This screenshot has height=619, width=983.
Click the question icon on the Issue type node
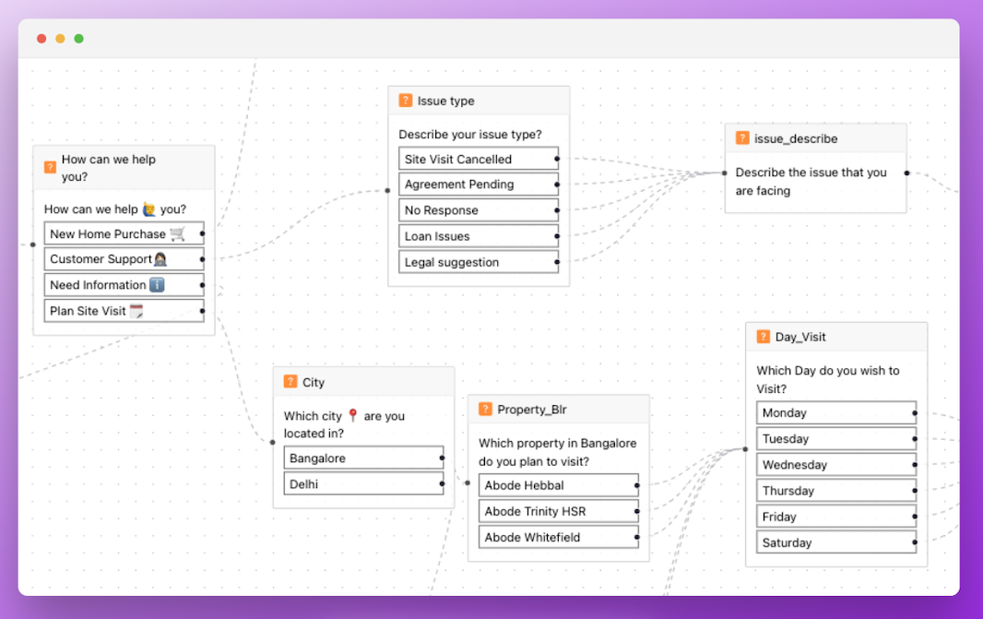click(x=406, y=100)
